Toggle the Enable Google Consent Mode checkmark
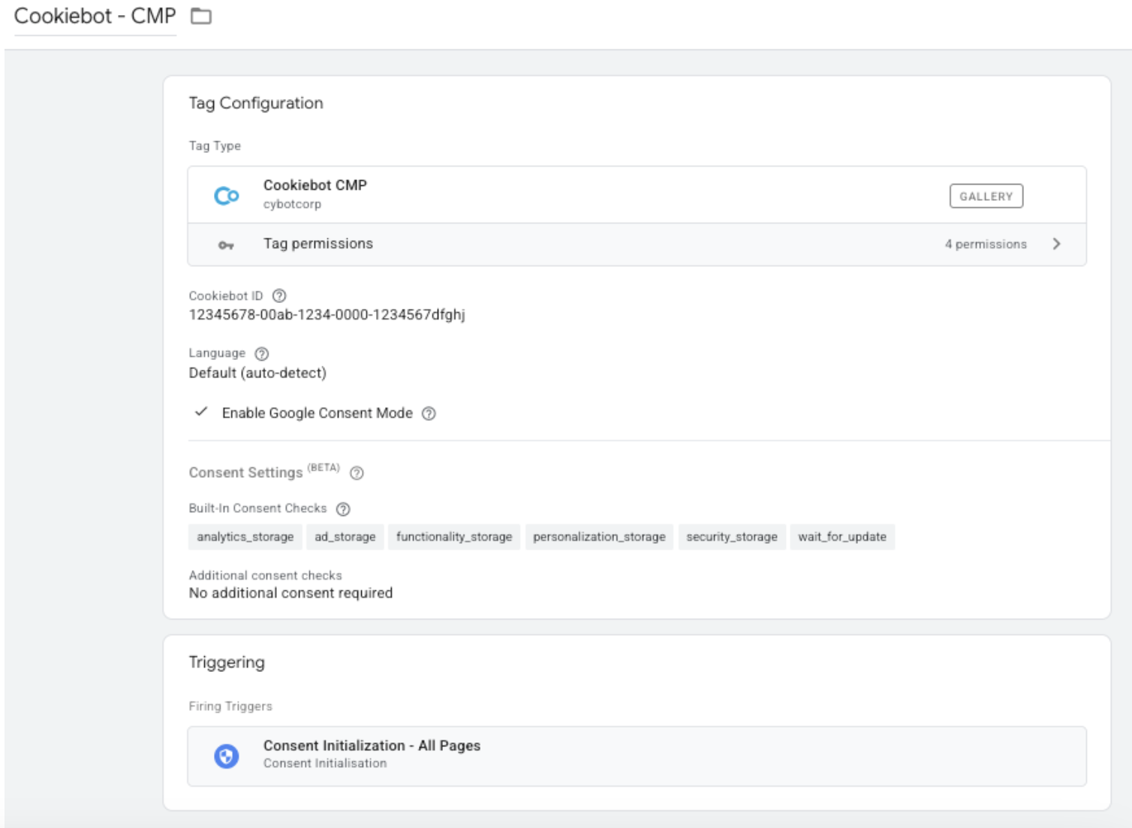Screen dimensions: 1132x828 (201, 412)
